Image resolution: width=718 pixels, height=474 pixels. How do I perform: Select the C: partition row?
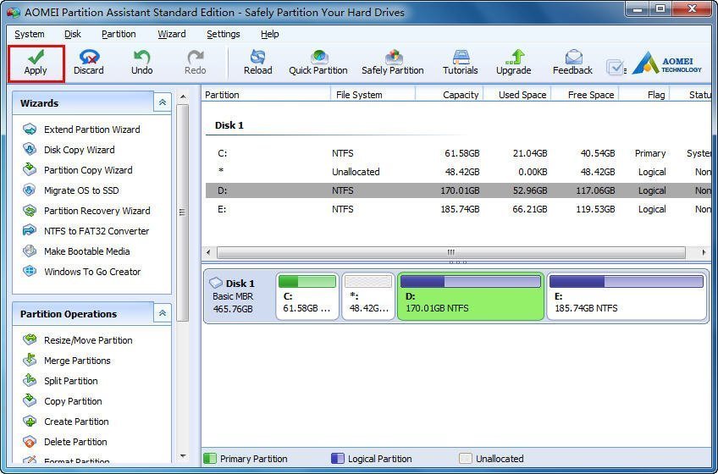click(458, 153)
